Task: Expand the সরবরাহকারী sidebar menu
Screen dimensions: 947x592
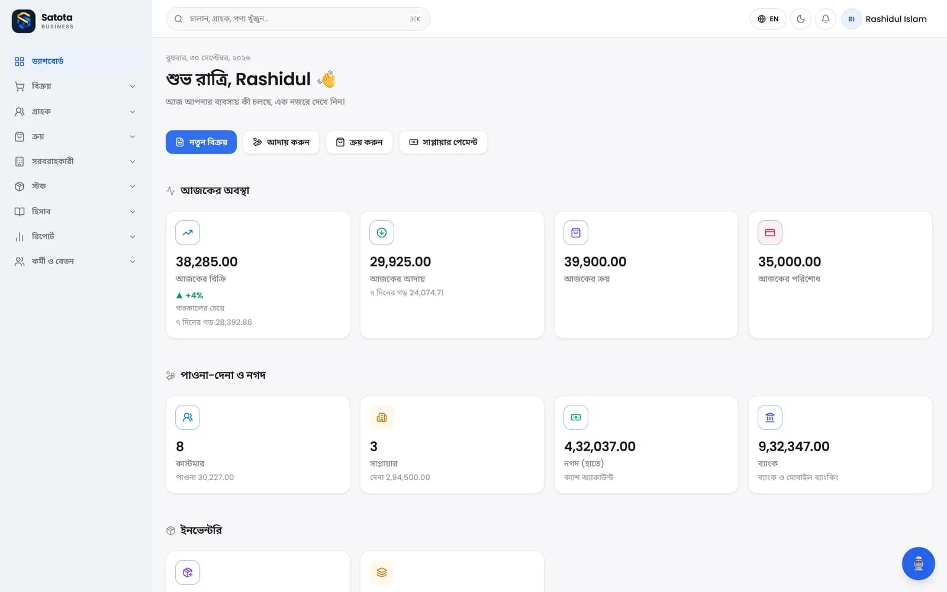Action: (x=76, y=161)
